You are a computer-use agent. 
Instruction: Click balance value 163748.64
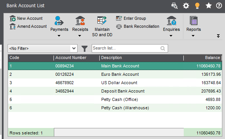[x=211, y=83]
